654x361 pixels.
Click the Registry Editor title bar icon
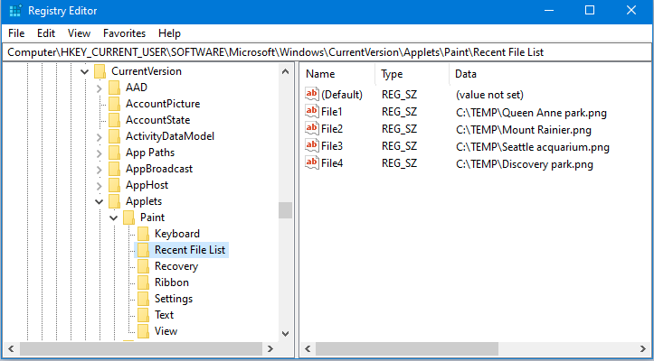coord(15,11)
